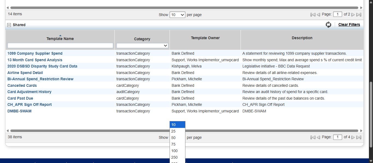373x163 pixels.
Task: Sort by the Template Name column
Action: point(60,38)
